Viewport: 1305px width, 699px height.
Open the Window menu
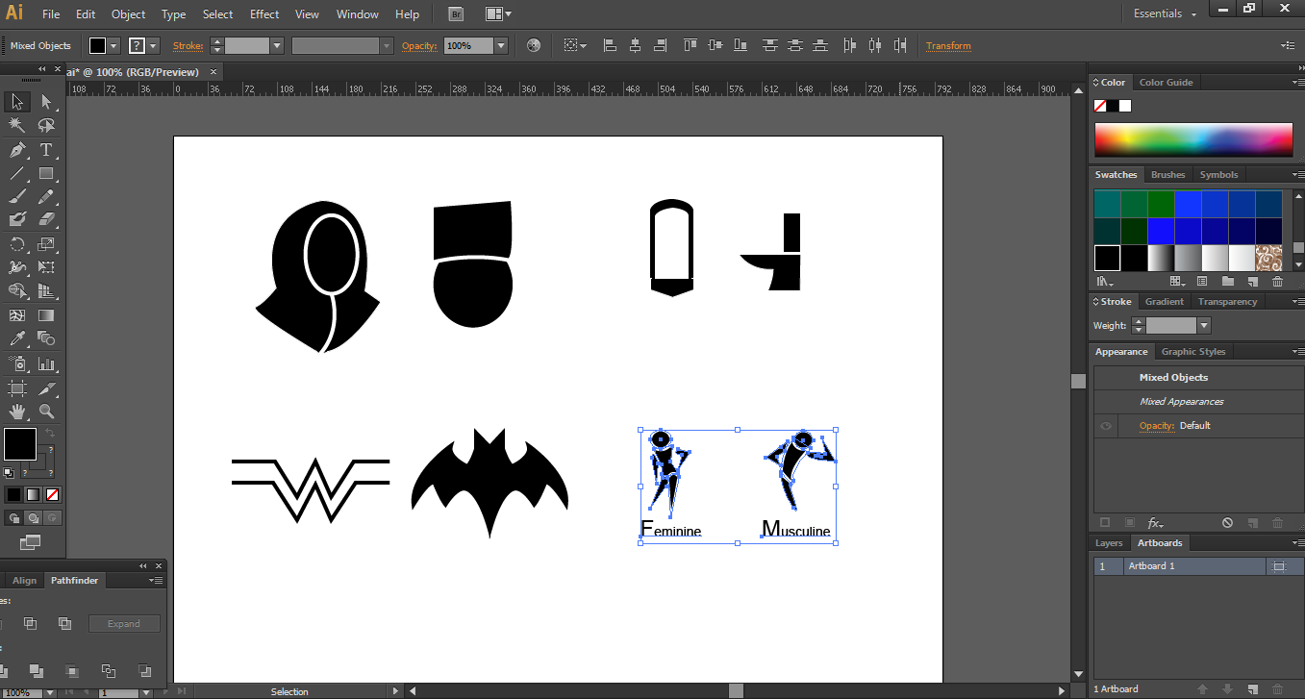tap(357, 14)
